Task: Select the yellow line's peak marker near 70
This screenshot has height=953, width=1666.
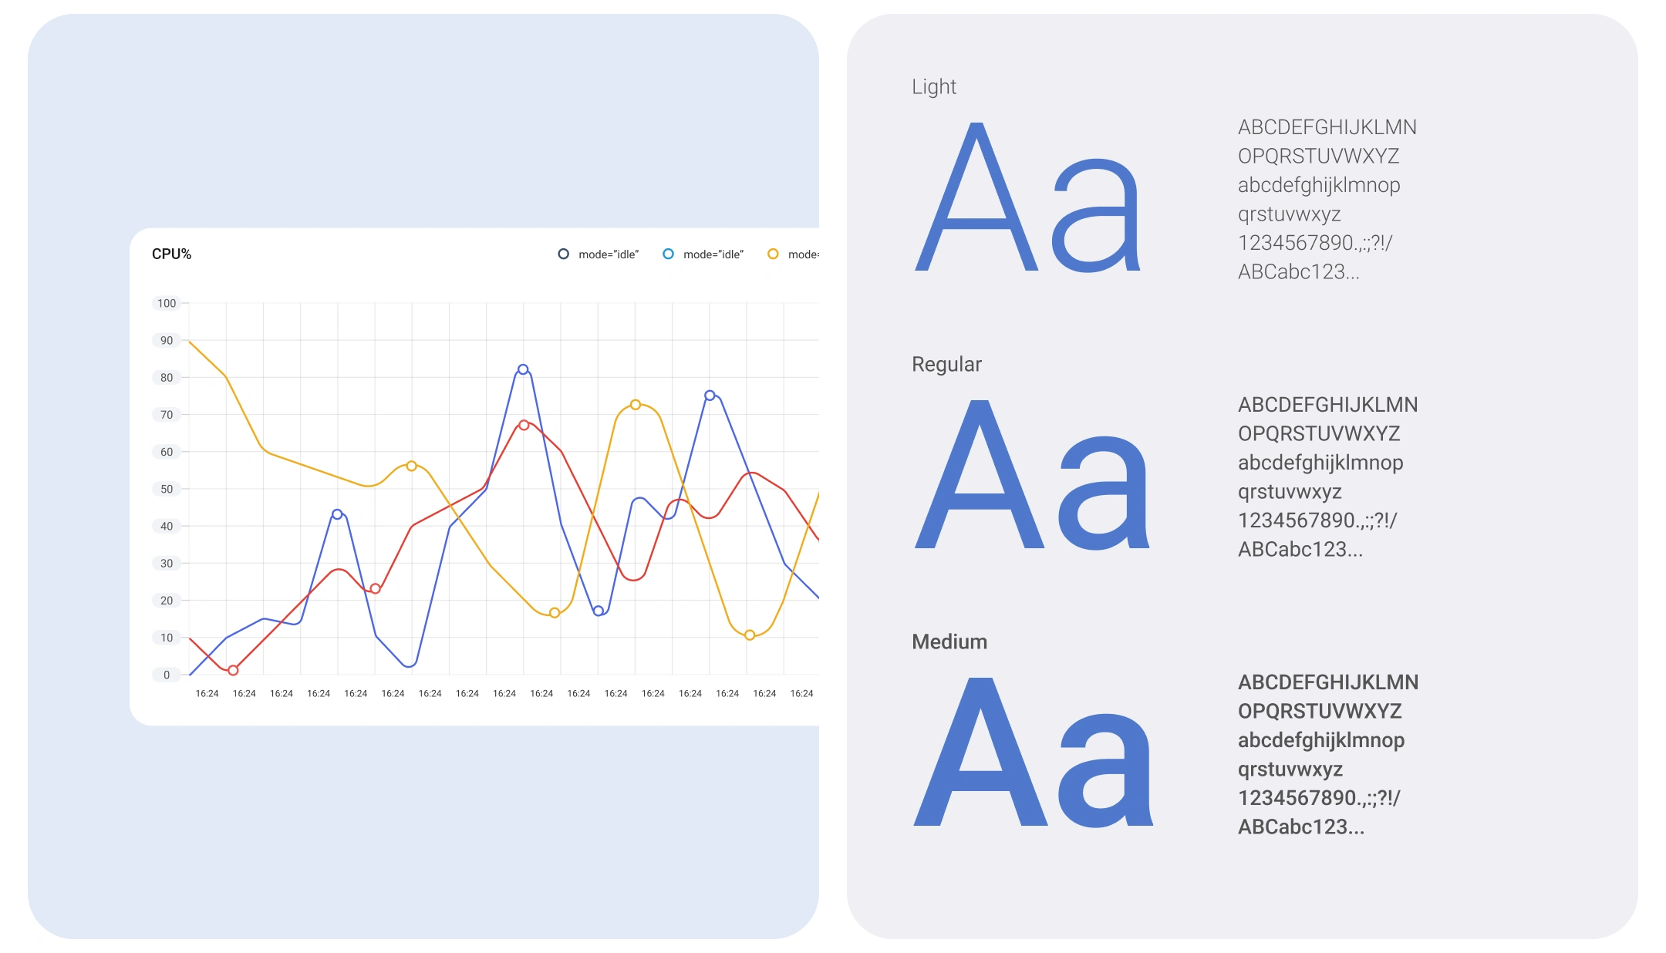Action: 636,405
